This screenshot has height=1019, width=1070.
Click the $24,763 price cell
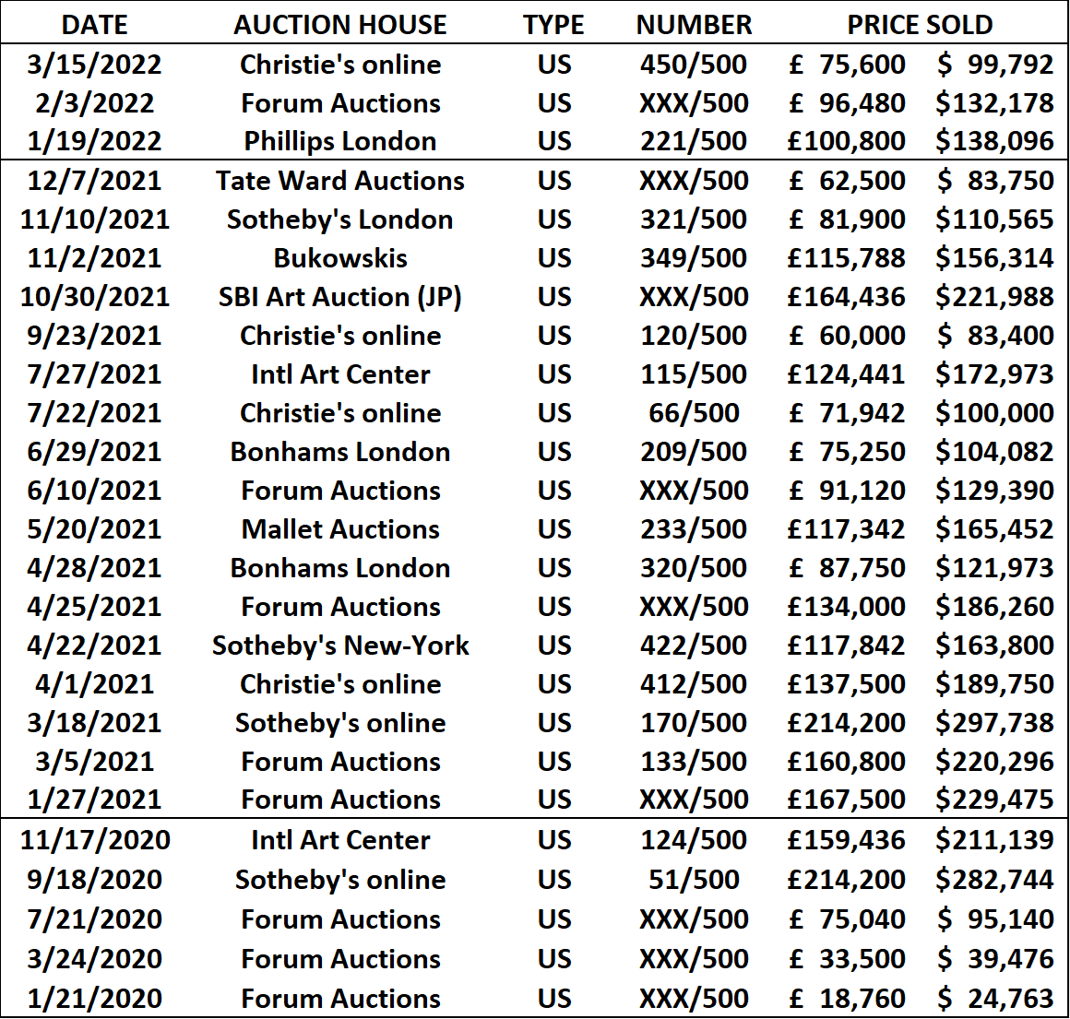[x=994, y=999]
